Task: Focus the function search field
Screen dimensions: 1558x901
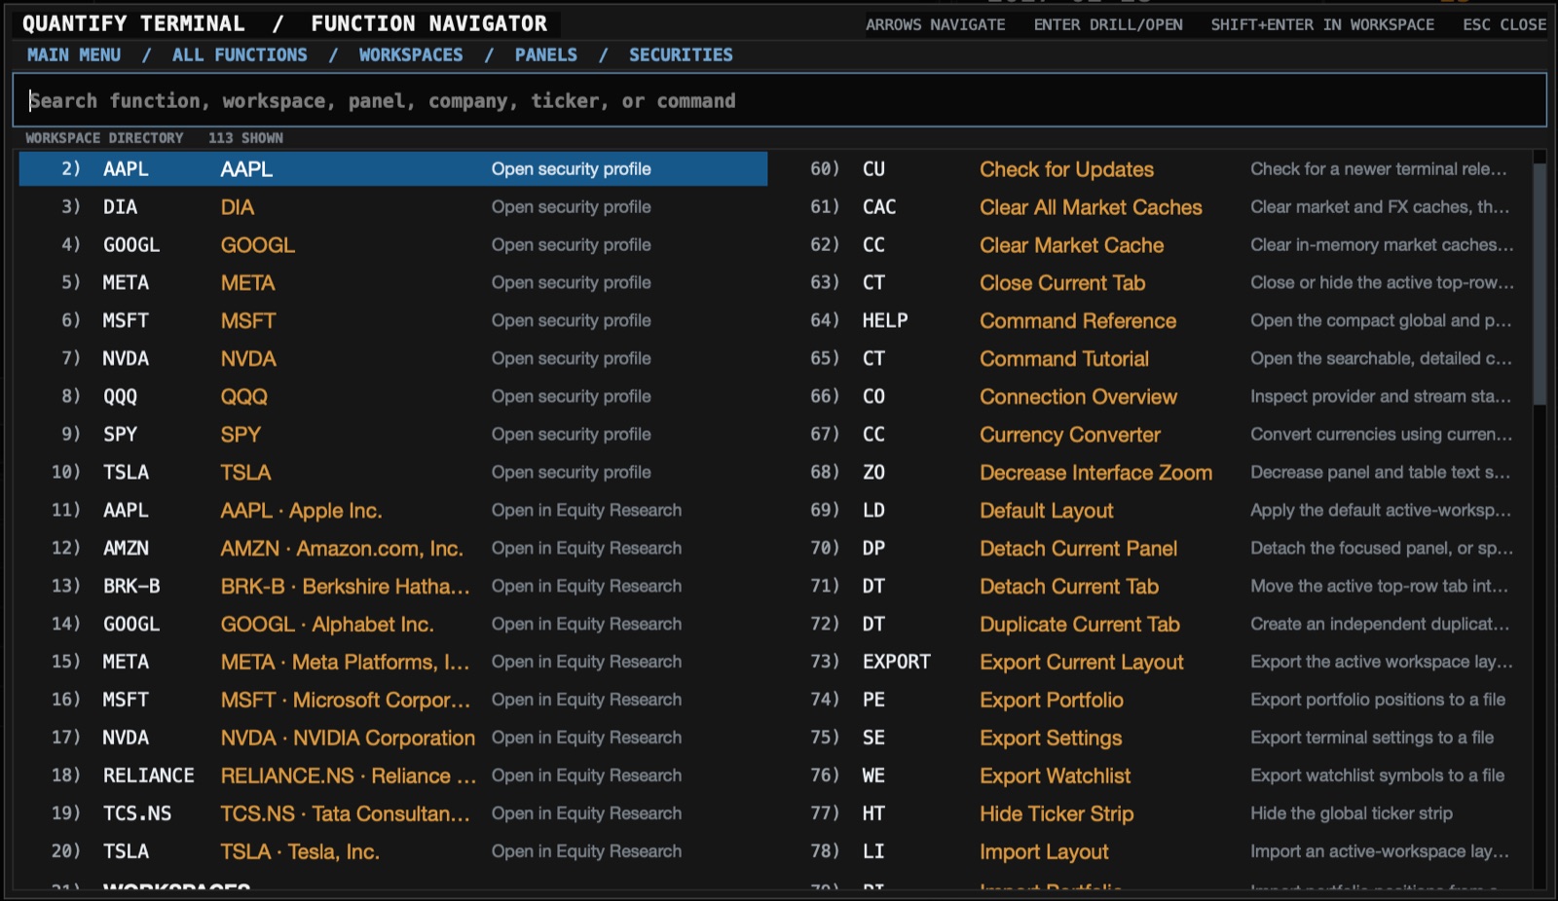Action: (x=779, y=100)
